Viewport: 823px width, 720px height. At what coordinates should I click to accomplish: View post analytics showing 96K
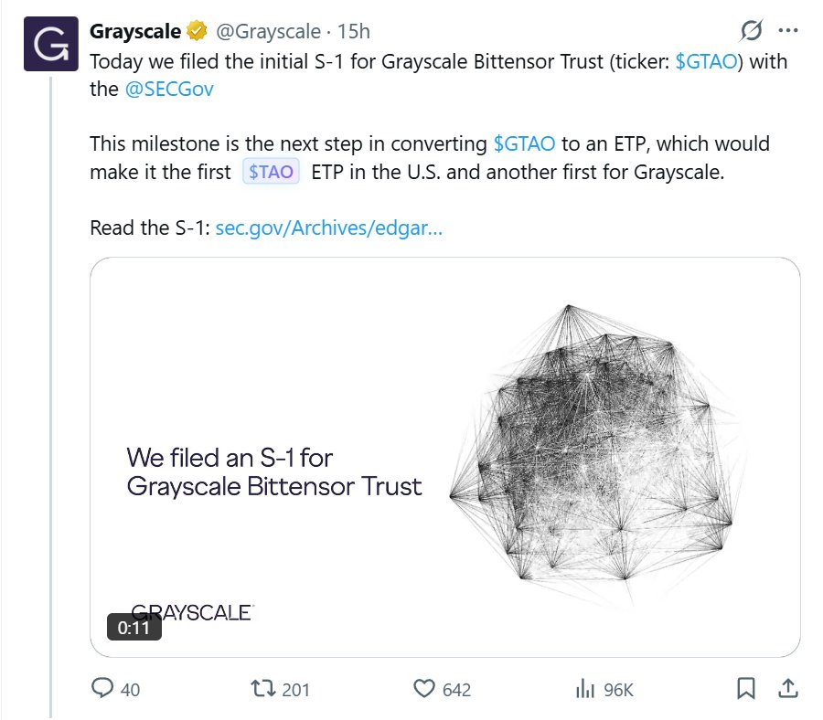585,688
